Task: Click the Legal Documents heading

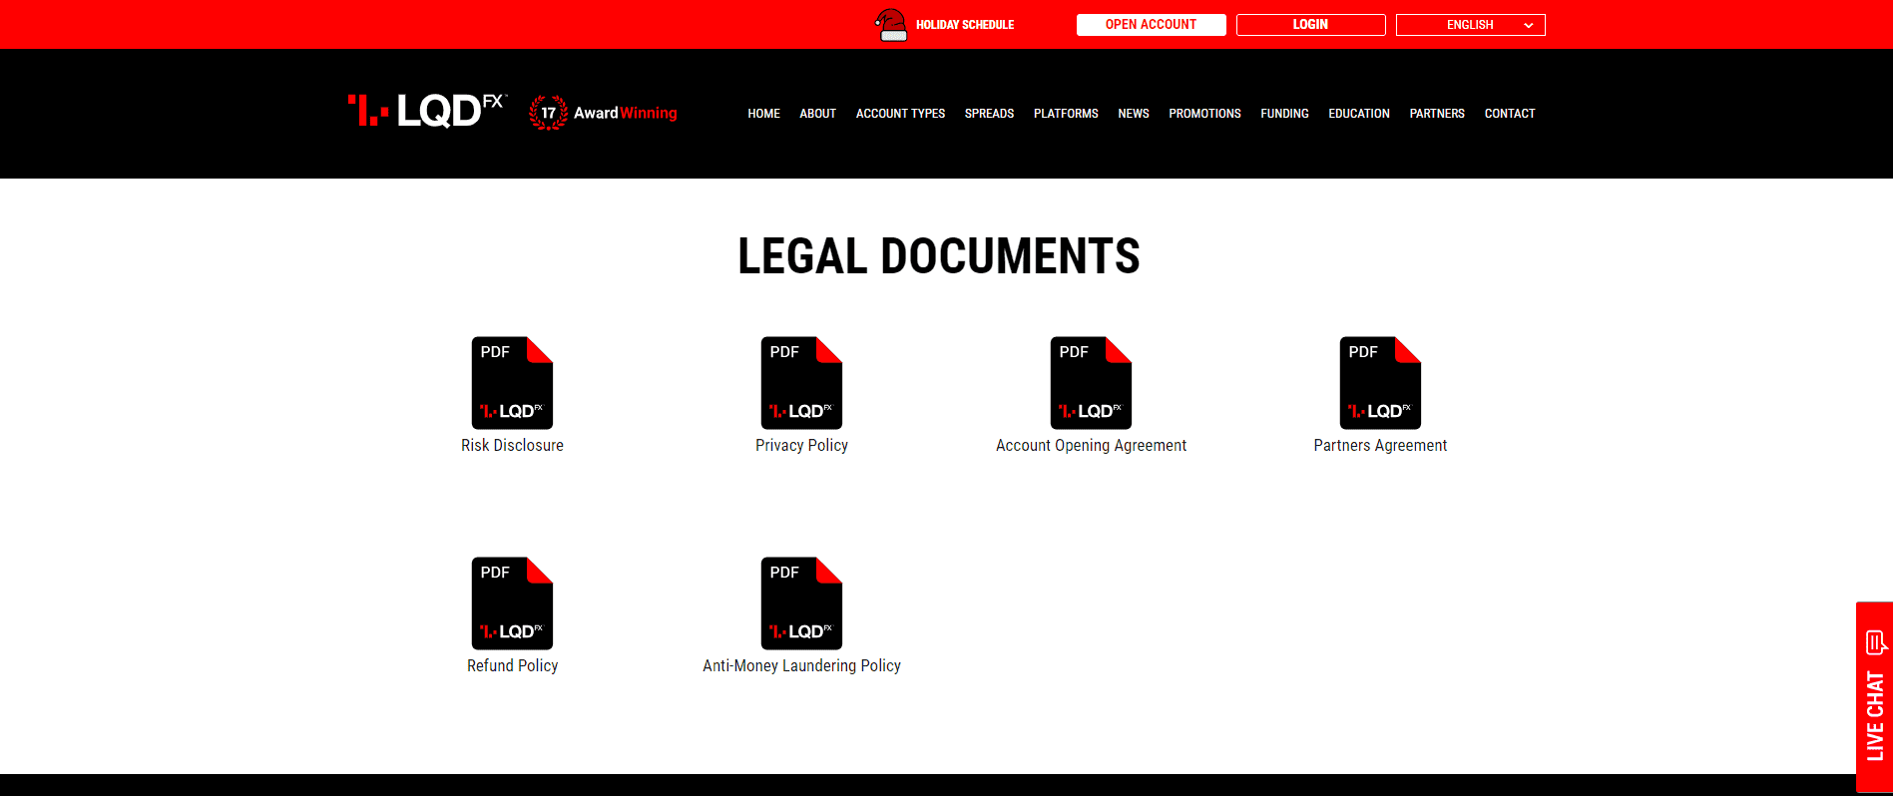Action: click(x=938, y=256)
